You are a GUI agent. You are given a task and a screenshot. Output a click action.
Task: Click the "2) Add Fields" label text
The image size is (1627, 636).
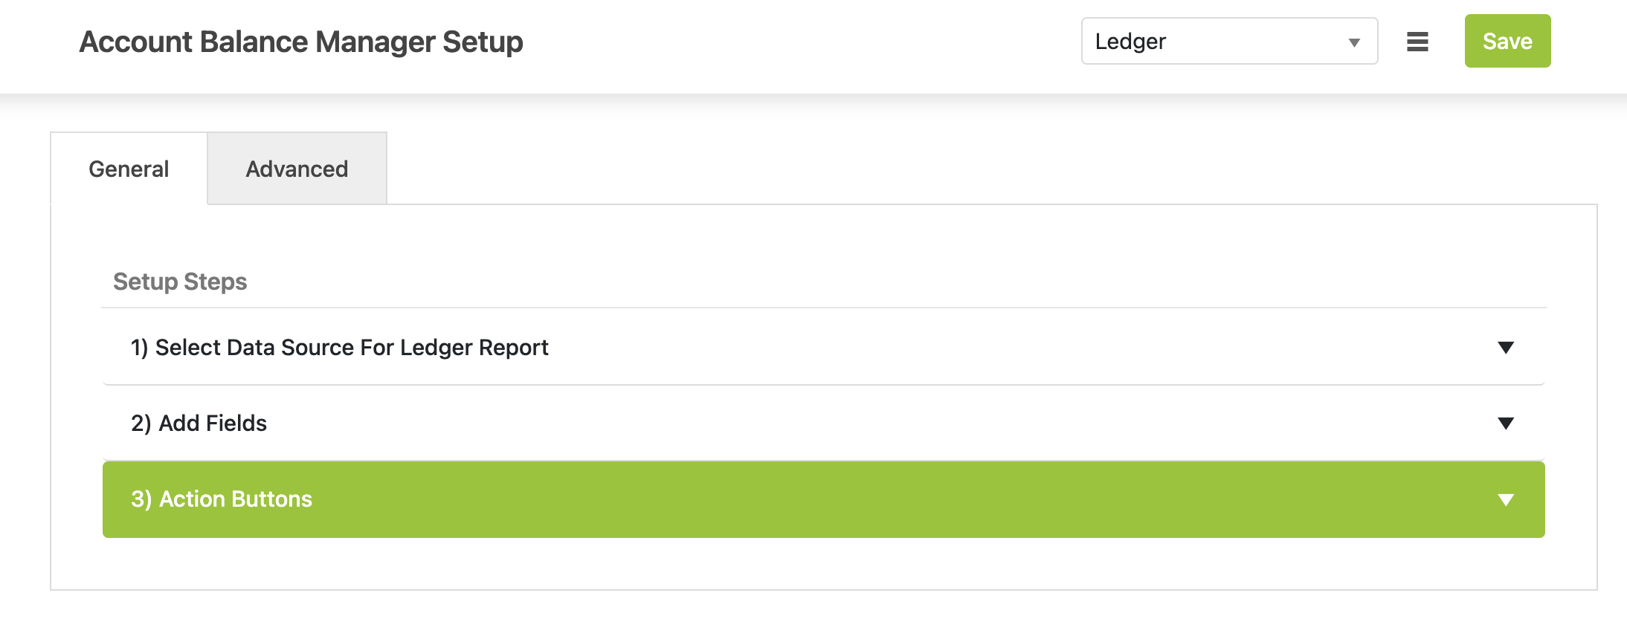coord(199,423)
